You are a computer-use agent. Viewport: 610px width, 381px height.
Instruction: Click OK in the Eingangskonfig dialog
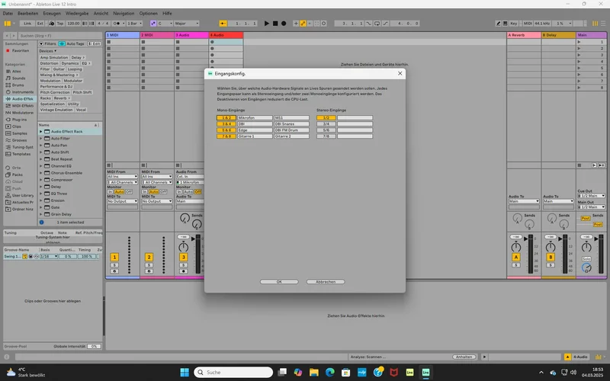[x=279, y=282]
